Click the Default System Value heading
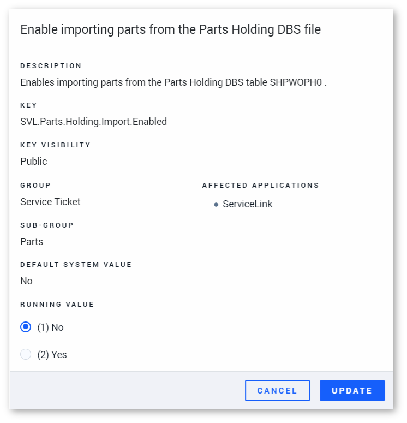407x423 pixels. pyautogui.click(x=76, y=264)
